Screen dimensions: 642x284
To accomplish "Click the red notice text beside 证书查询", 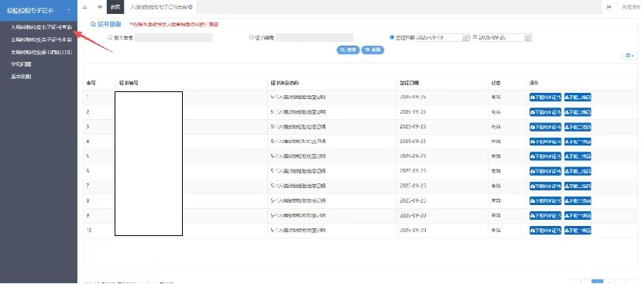I will 173,25.
